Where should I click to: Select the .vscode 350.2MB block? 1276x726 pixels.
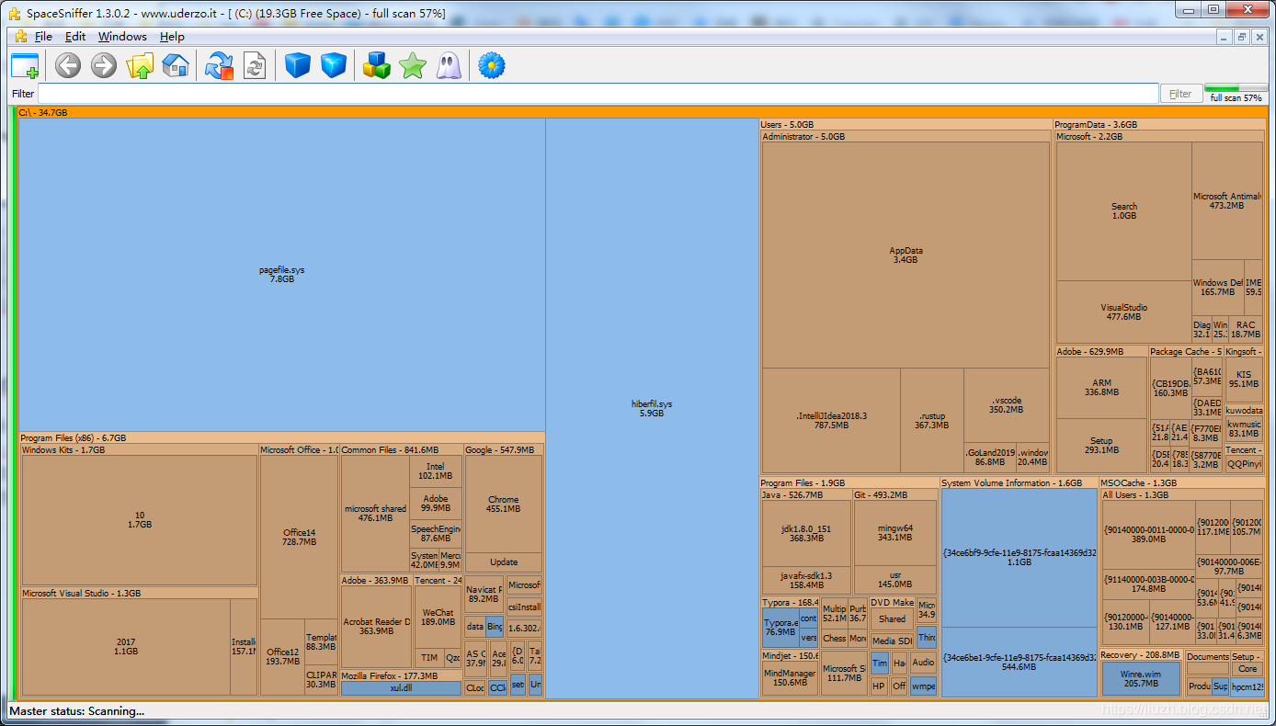(x=1007, y=405)
